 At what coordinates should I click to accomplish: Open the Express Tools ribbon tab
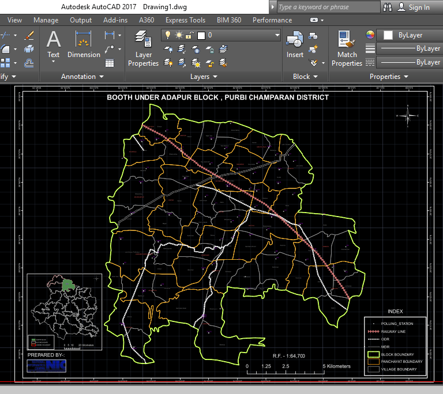185,20
